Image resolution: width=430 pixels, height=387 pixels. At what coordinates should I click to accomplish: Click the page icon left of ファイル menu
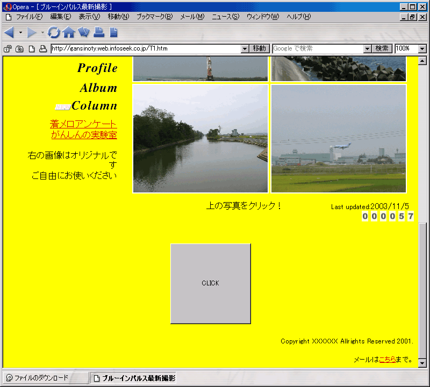tap(9, 17)
